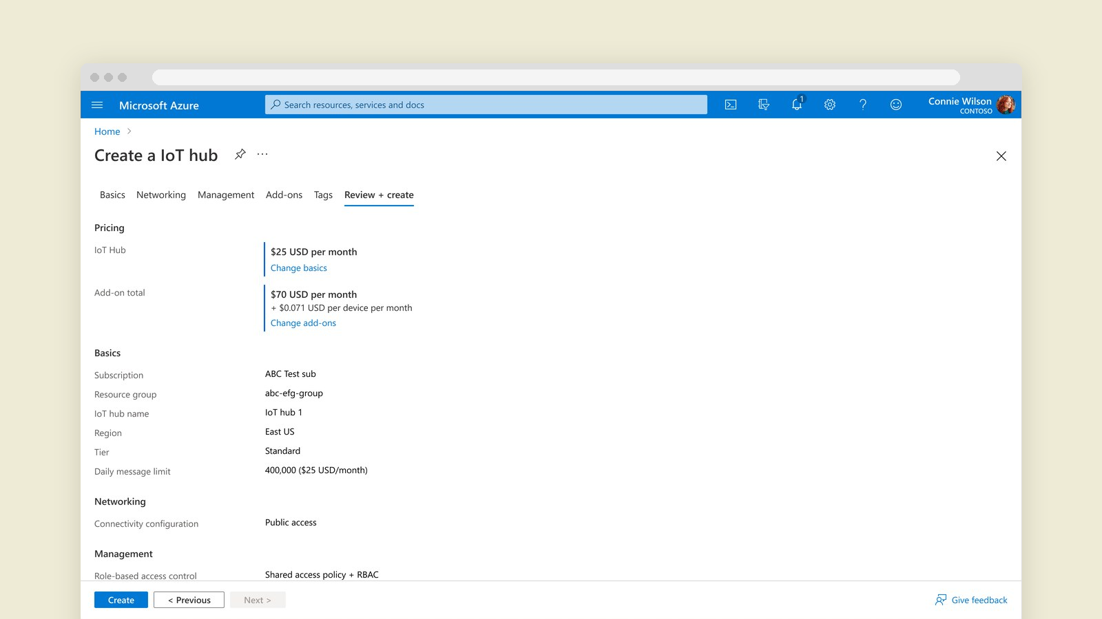The width and height of the screenshot is (1102, 619).
Task: Open the settings gear in the header
Action: [830, 105]
